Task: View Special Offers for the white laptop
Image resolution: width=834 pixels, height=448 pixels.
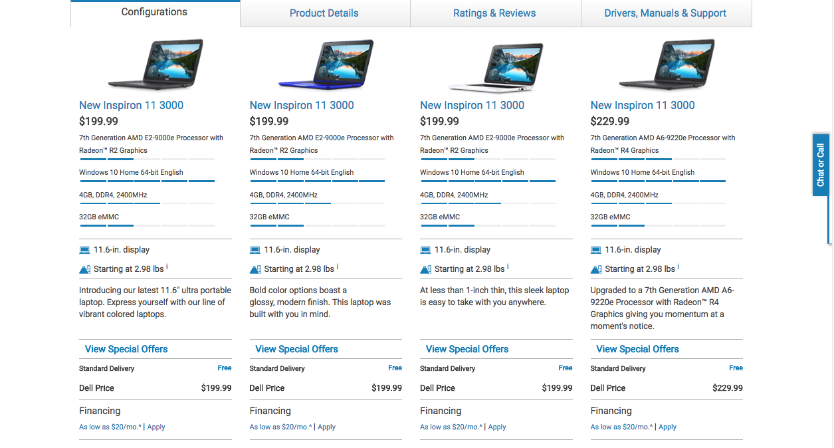Action: point(467,349)
